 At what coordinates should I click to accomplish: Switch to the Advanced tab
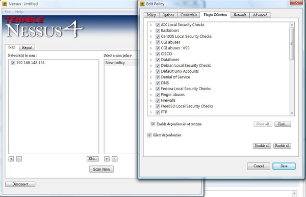click(x=260, y=15)
